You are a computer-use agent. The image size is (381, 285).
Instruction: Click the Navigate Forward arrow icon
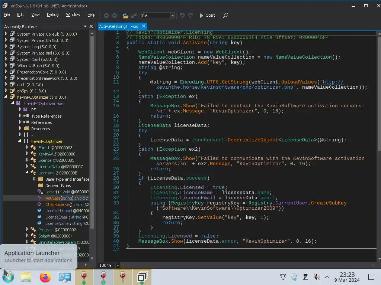click(115, 16)
